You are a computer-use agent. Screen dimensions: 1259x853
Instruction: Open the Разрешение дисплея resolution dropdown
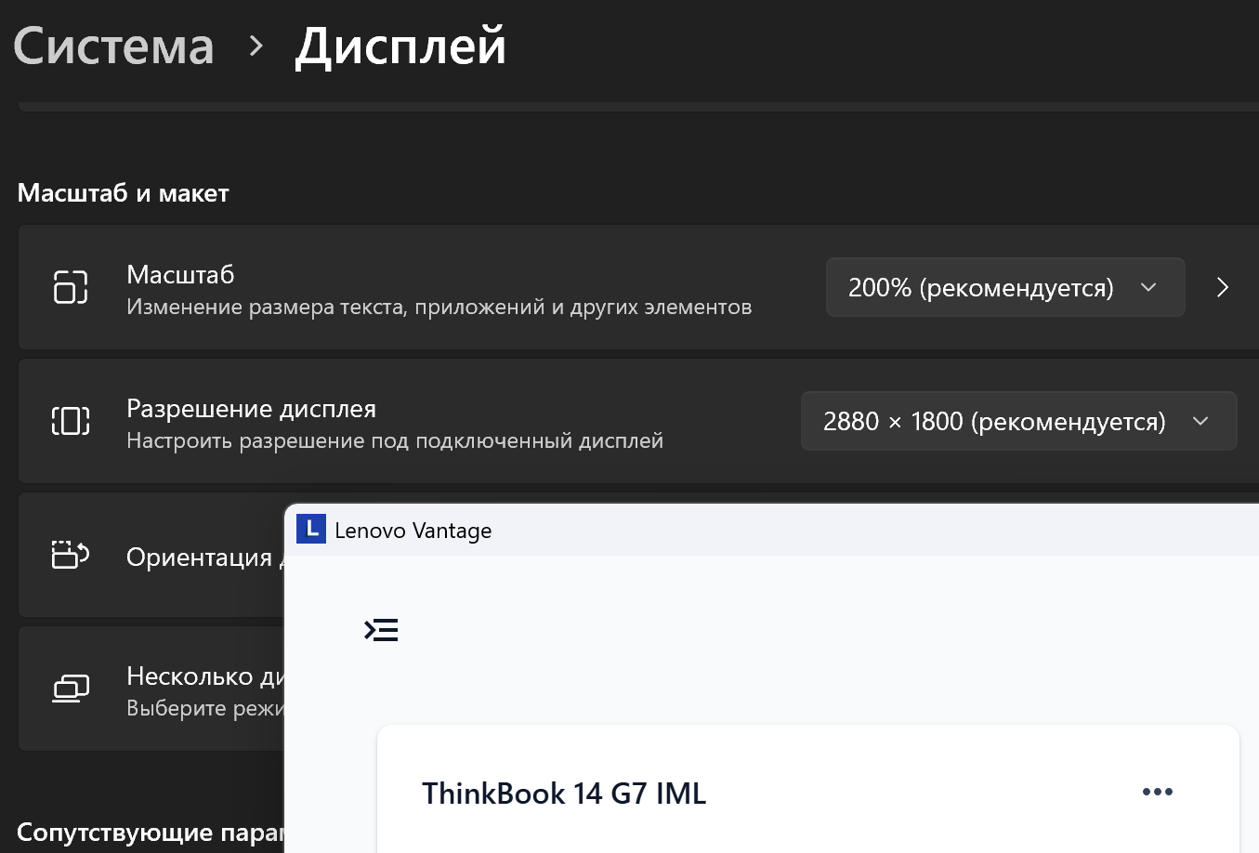click(1018, 421)
